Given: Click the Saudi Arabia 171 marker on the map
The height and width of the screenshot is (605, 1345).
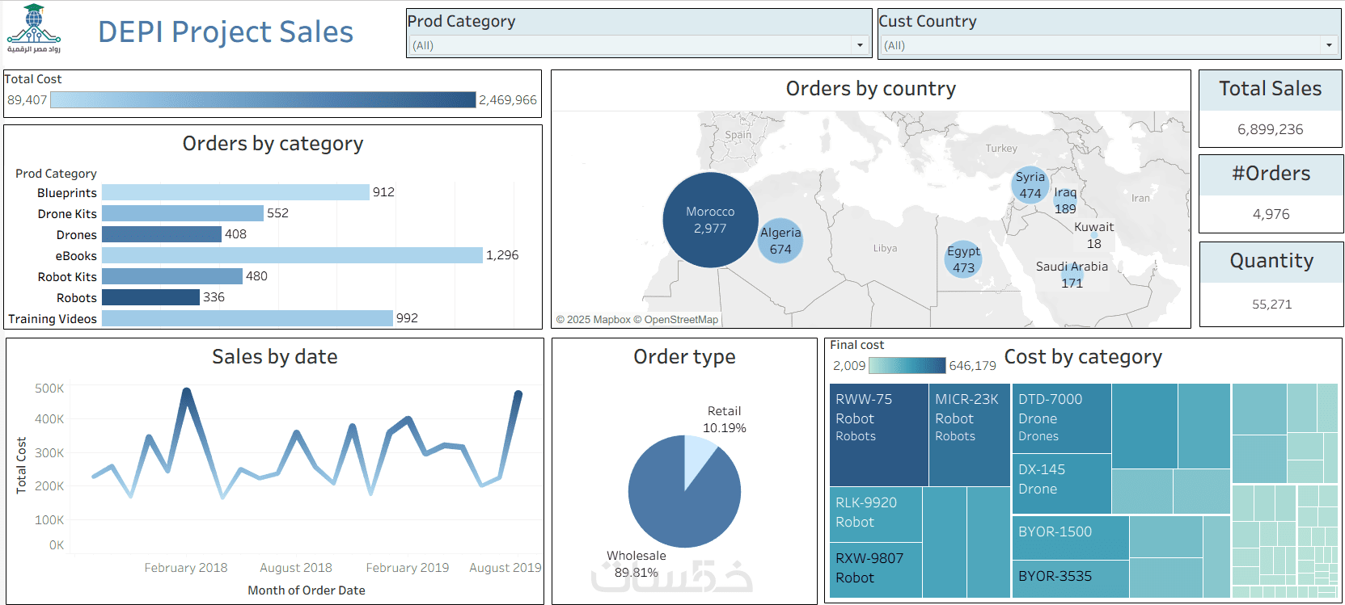Looking at the screenshot, I should point(1072,275).
